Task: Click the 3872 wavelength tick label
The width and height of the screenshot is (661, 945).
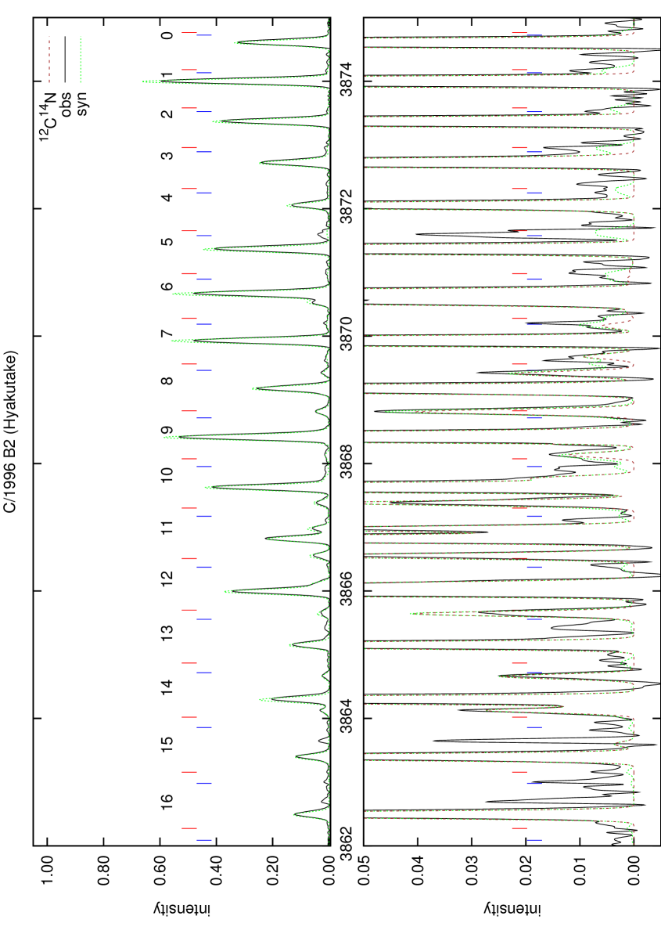Action: [347, 207]
